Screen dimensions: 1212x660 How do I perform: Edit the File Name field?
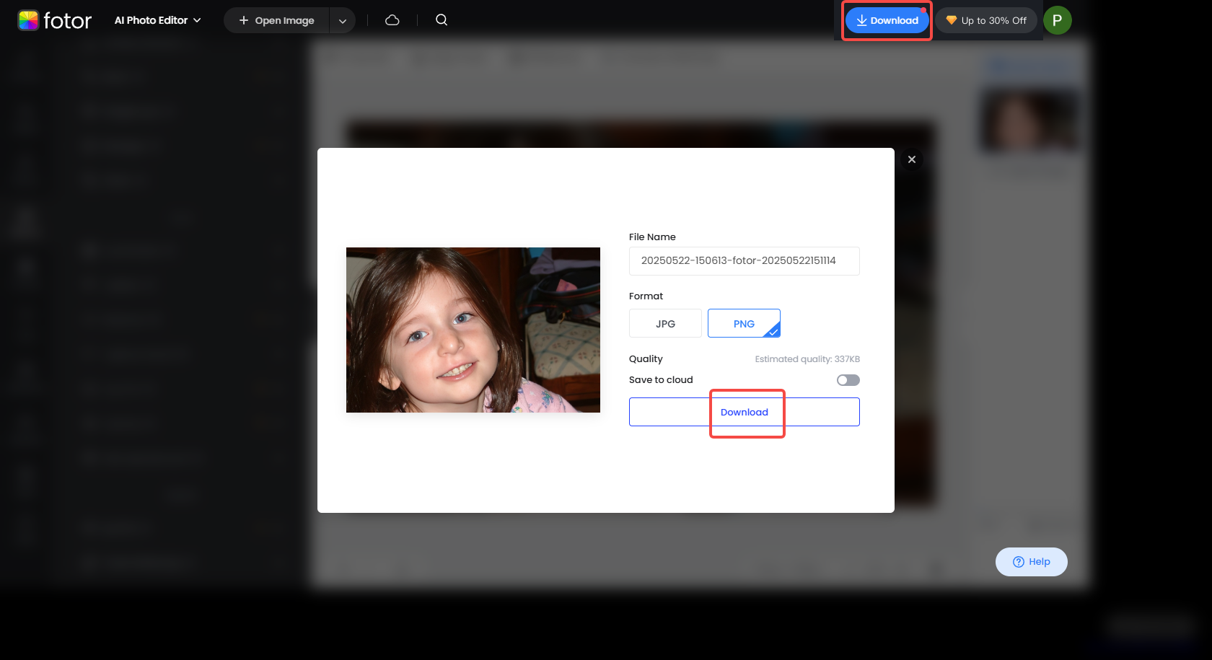[x=745, y=261]
